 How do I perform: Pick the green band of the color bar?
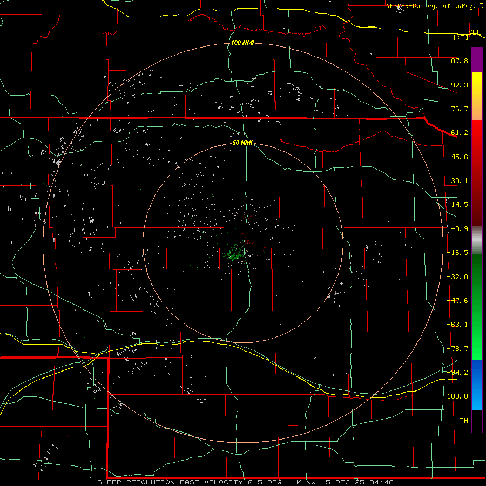coord(477,307)
